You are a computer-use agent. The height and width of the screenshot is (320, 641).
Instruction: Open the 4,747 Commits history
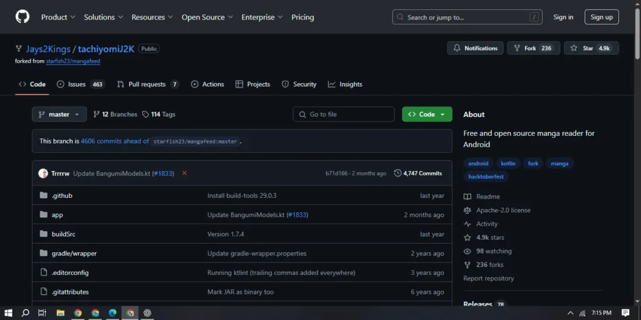pos(418,173)
